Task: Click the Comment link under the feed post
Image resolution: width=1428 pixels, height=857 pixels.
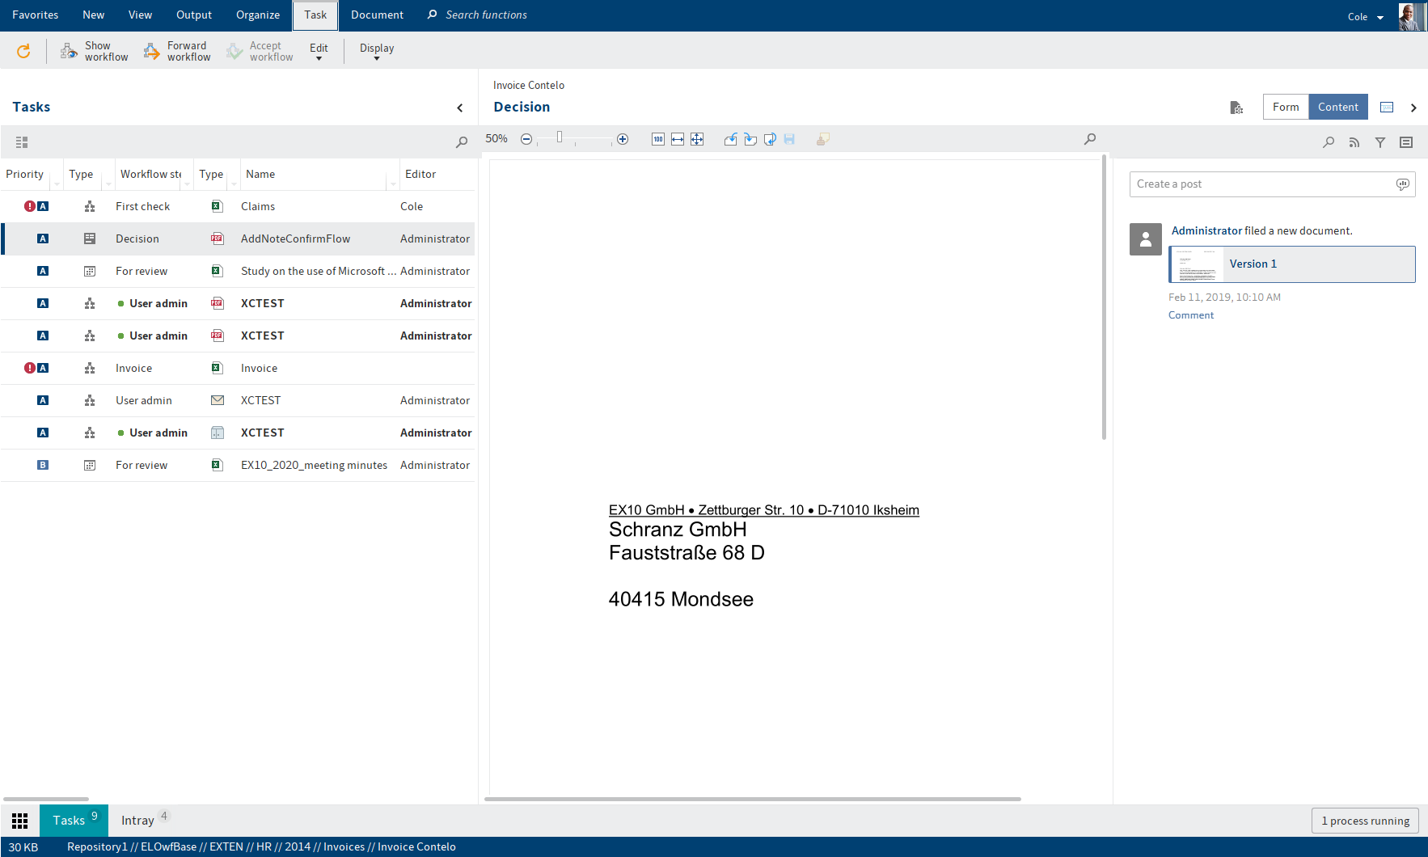Action: (x=1190, y=315)
